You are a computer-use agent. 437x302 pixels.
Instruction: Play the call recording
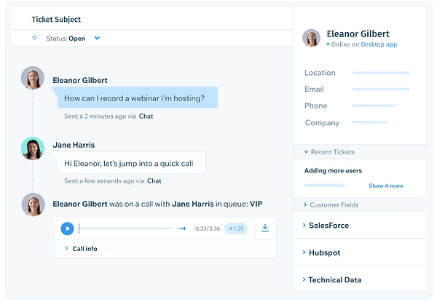(67, 229)
